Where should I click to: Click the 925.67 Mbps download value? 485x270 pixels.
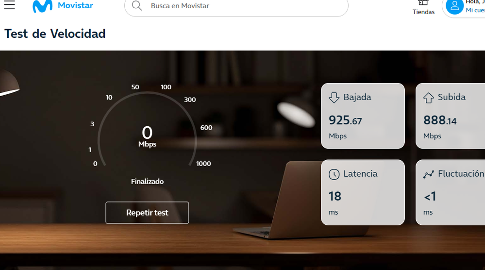coord(345,120)
